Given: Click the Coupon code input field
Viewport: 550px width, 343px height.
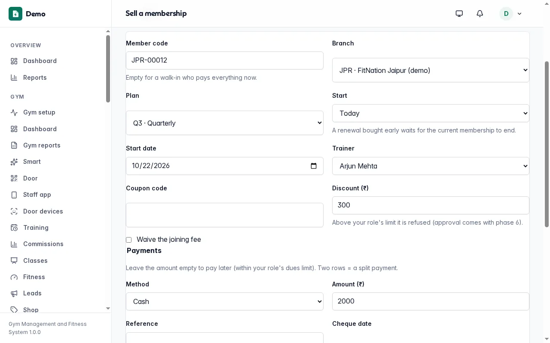Looking at the screenshot, I should tap(225, 215).
